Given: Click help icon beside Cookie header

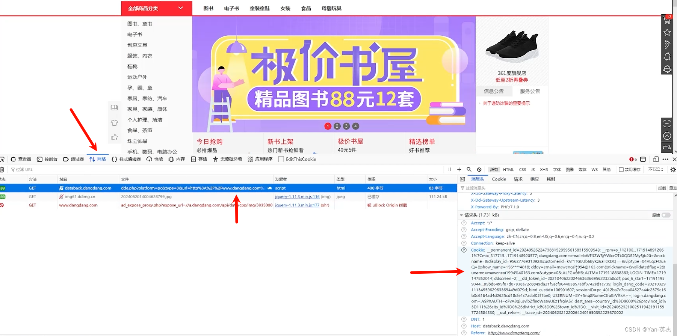Looking at the screenshot, I should click(x=464, y=250).
